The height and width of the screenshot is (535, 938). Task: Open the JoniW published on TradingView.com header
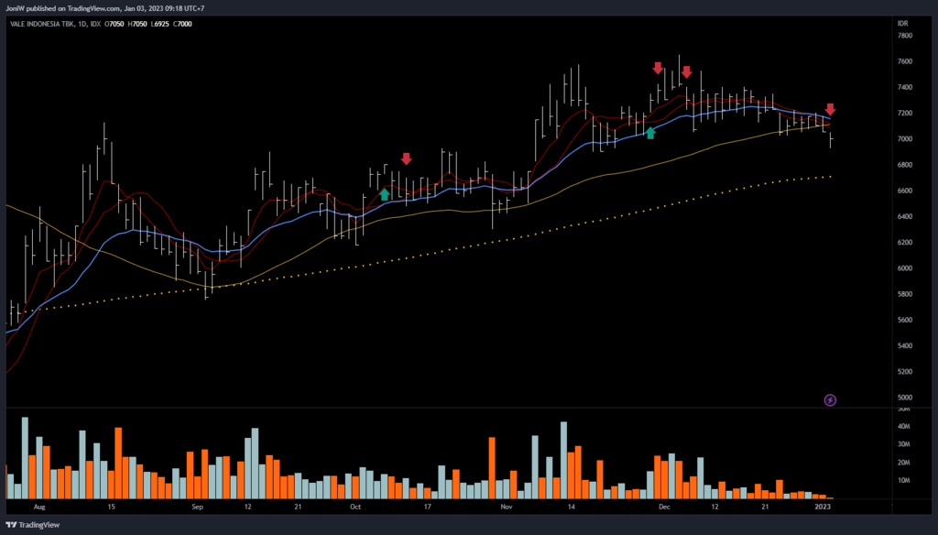[x=103, y=7]
